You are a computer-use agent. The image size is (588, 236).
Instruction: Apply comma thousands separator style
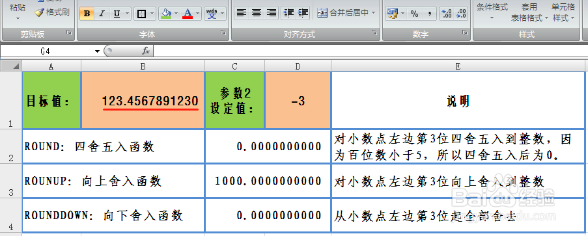[x=430, y=14]
